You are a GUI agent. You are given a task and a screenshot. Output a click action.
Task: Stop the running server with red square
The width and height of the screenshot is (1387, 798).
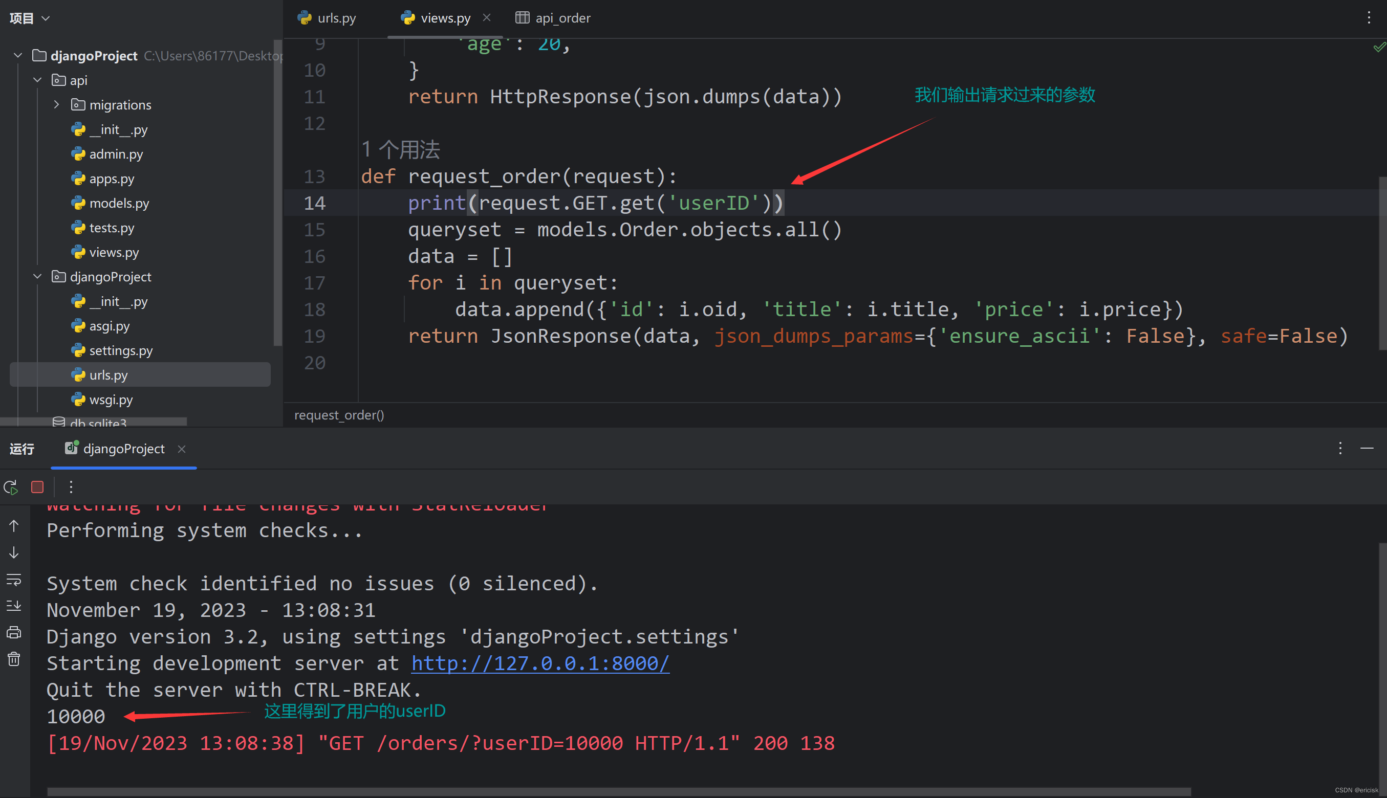(x=37, y=486)
